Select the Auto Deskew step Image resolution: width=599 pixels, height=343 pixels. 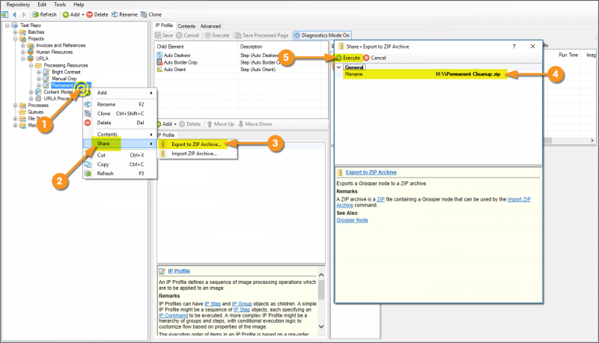177,55
